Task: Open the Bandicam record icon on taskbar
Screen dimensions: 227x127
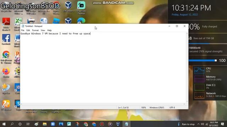Action: (x=102, y=124)
